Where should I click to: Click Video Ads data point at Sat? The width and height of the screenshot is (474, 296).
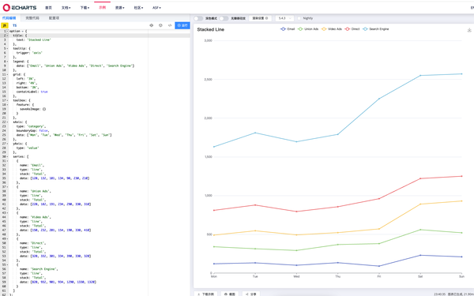420,204
